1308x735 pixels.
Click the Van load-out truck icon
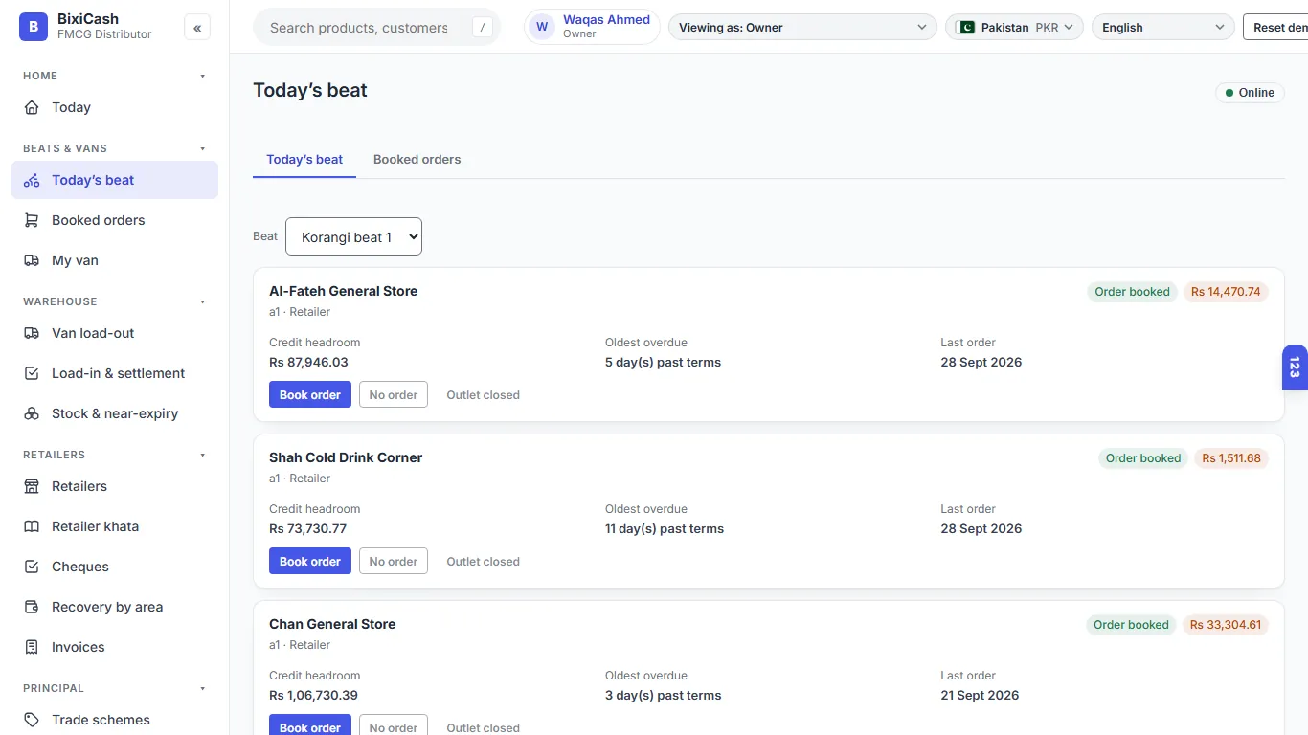(32, 333)
